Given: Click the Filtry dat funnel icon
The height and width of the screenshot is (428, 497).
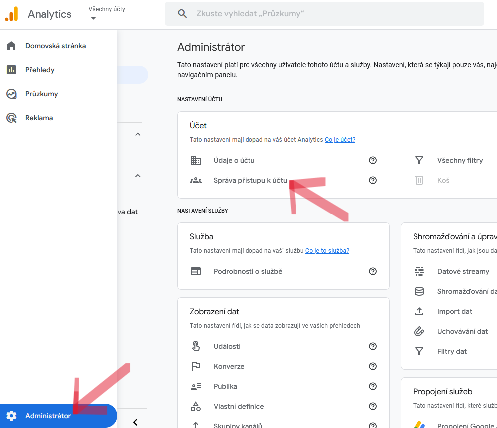Looking at the screenshot, I should pyautogui.click(x=419, y=351).
